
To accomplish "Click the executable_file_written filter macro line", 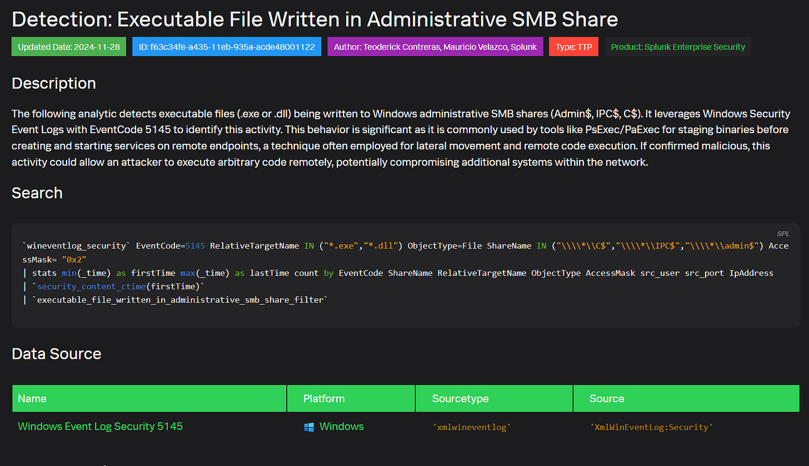I will tap(181, 299).
